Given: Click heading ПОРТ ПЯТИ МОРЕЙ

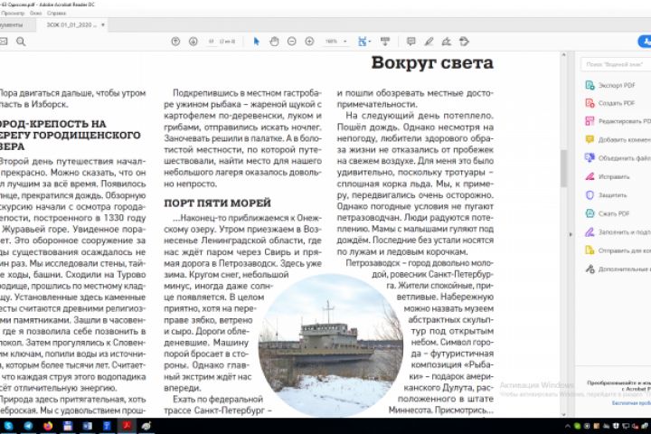Looking at the screenshot, I should pos(217,203).
